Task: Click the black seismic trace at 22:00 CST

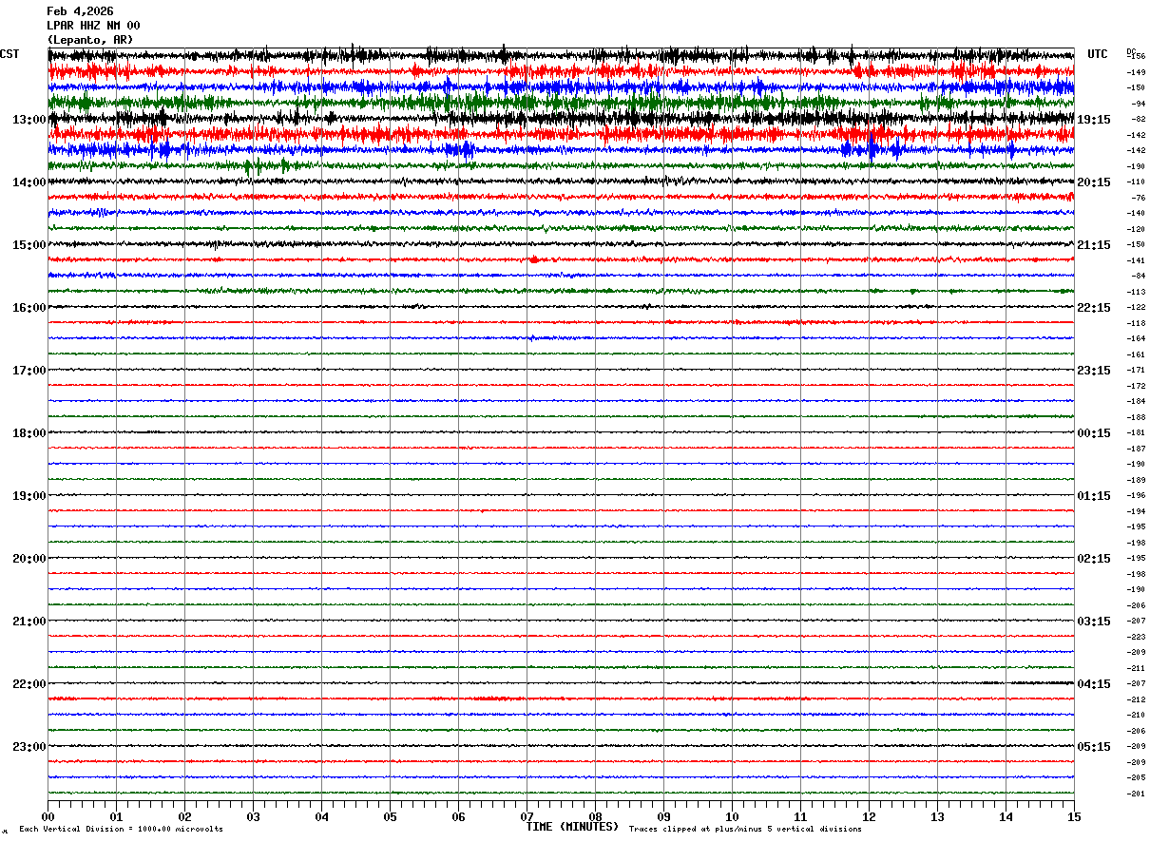Action: point(561,683)
